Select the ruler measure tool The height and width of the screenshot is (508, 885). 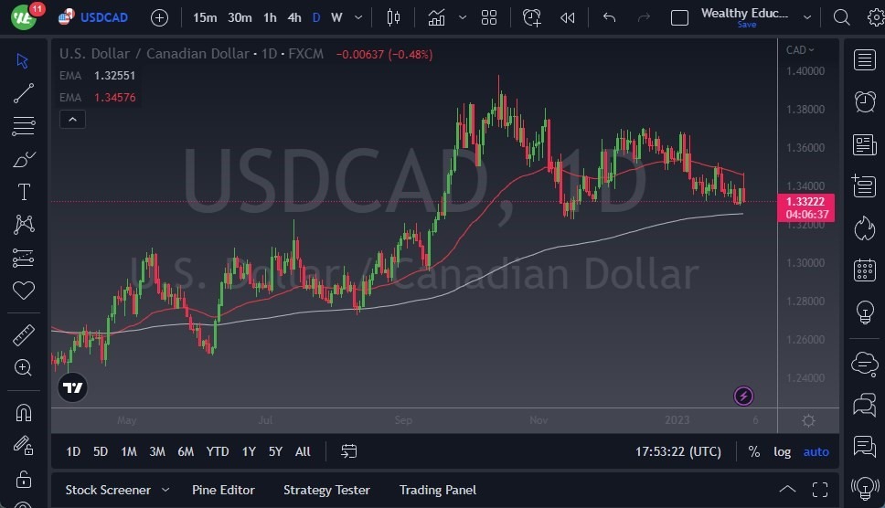(23, 335)
